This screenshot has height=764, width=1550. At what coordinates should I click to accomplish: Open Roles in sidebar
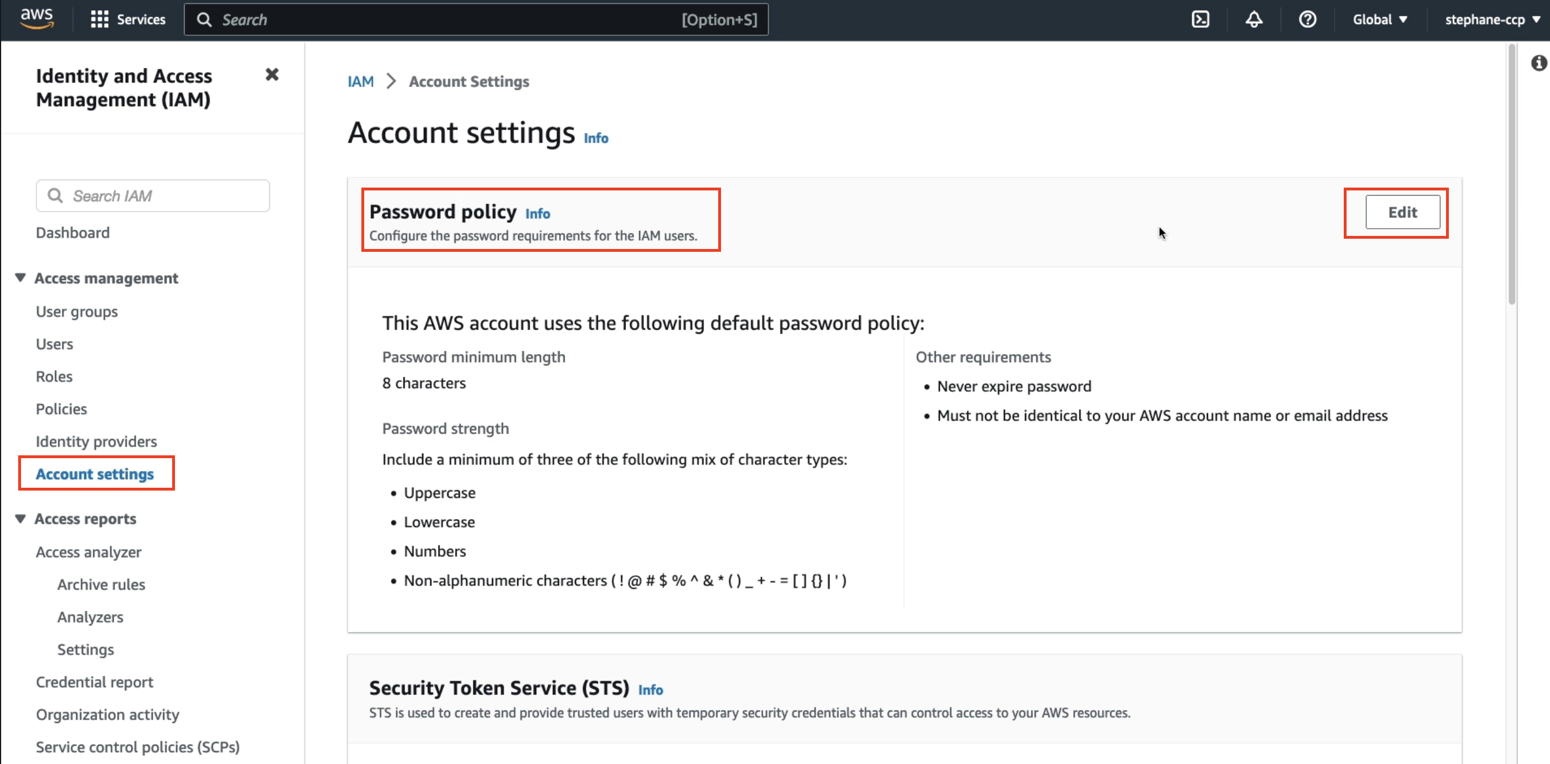54,376
